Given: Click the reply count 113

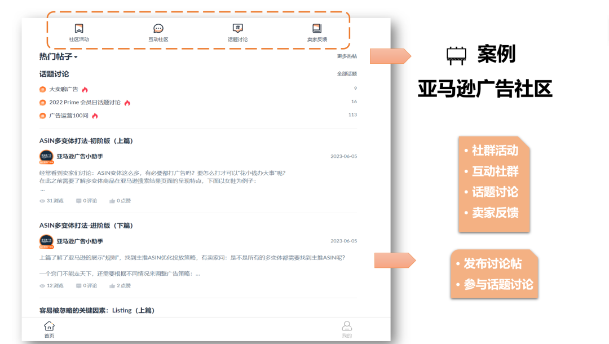Looking at the screenshot, I should 352,114.
